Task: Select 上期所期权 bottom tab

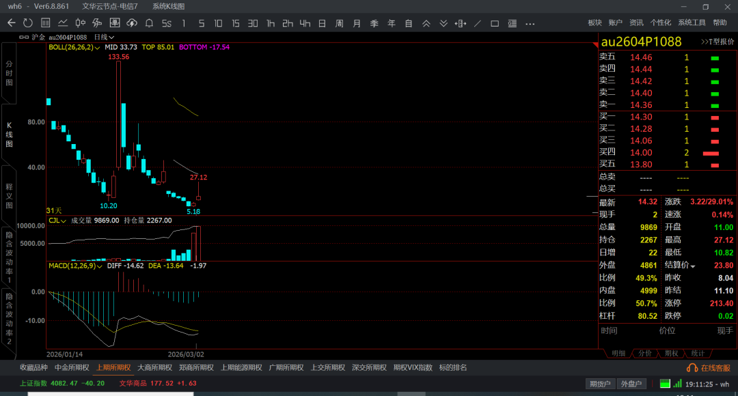Action: coord(113,367)
